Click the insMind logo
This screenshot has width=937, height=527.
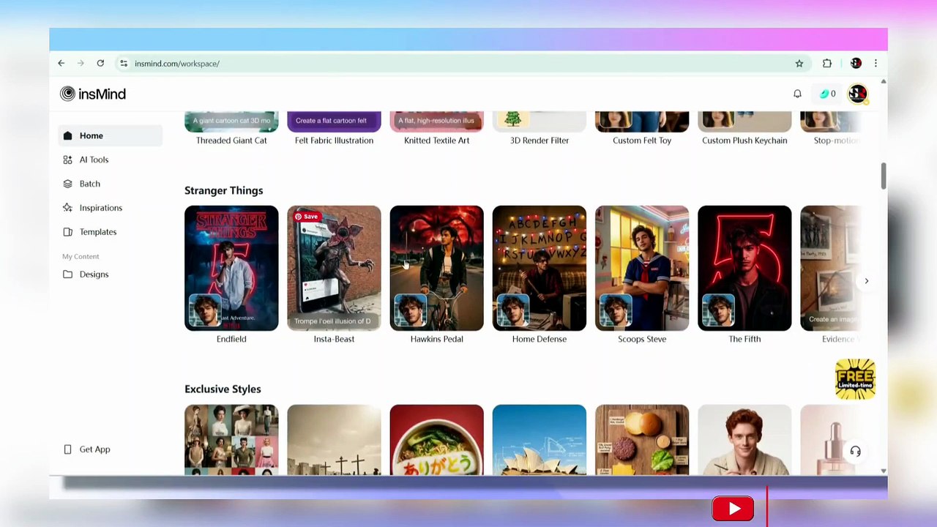click(93, 94)
